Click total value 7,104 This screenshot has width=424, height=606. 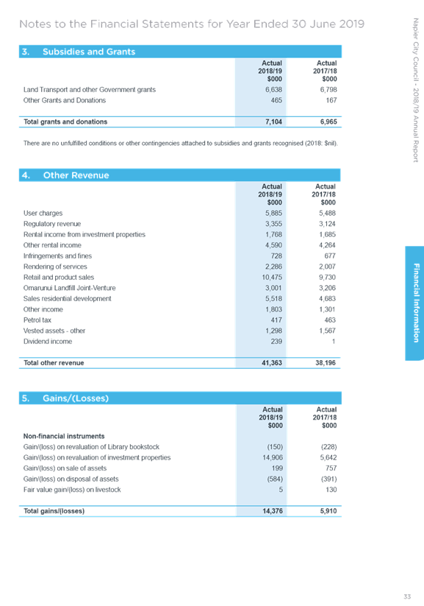tap(273, 121)
